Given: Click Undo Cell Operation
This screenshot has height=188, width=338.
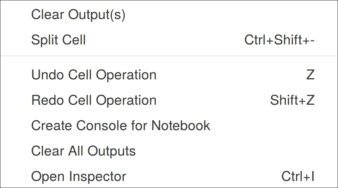Looking at the screenshot, I should coord(94,75).
